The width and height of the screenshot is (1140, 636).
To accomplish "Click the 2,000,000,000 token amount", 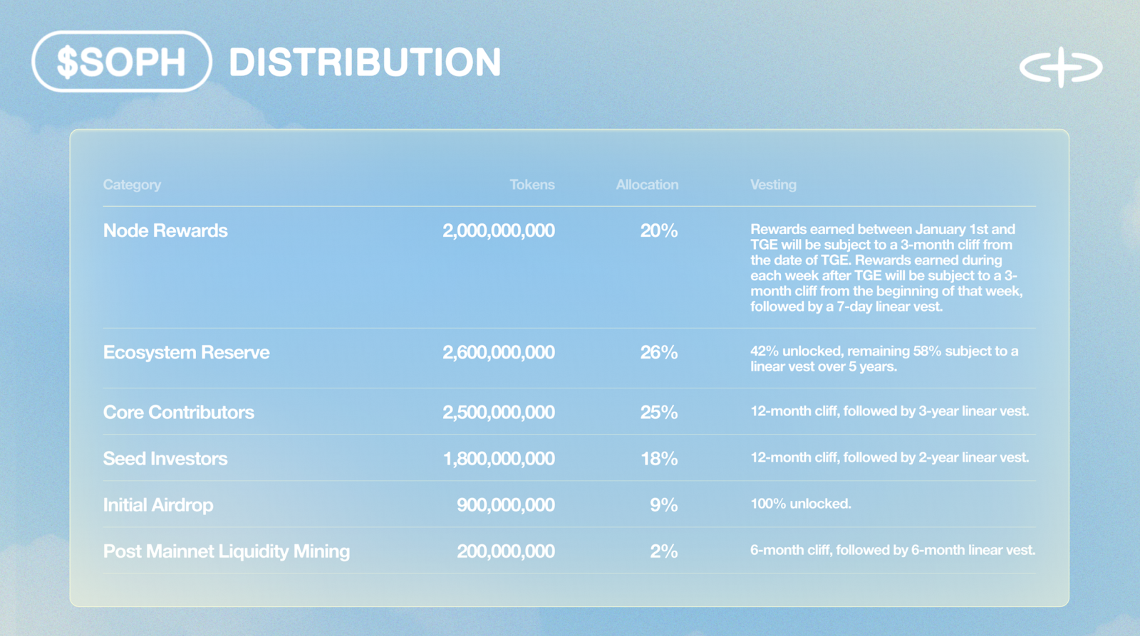I will [x=498, y=230].
